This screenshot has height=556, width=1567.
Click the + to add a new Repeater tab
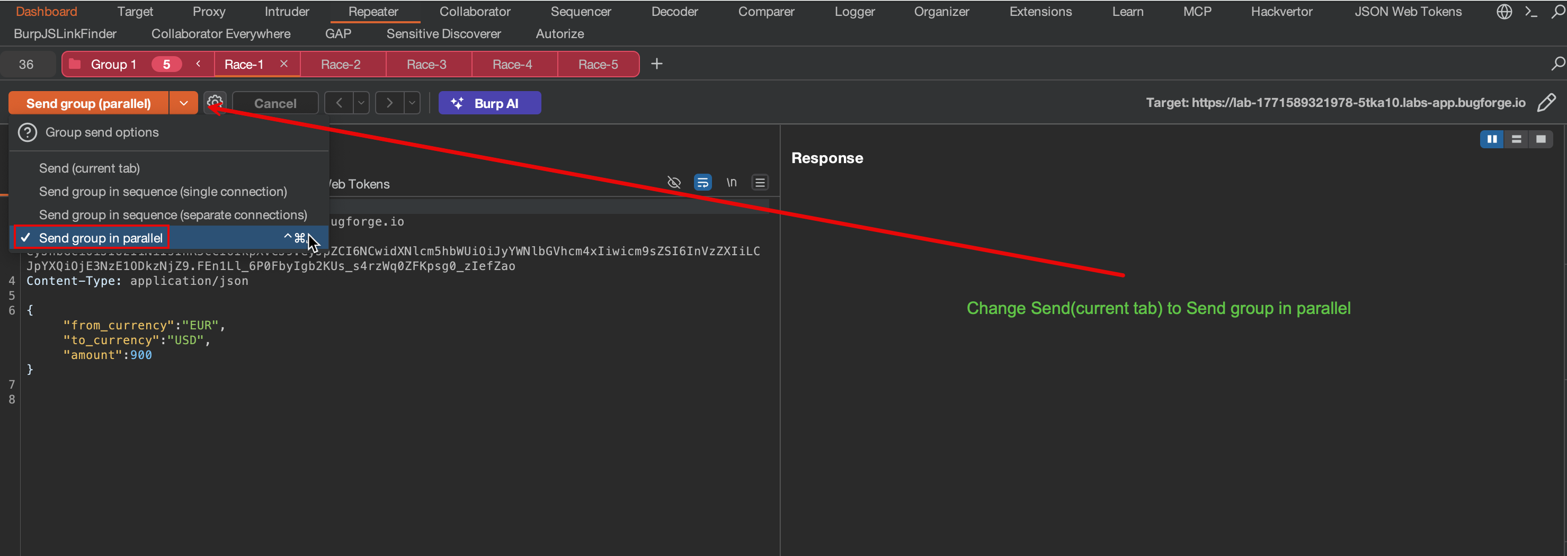656,63
